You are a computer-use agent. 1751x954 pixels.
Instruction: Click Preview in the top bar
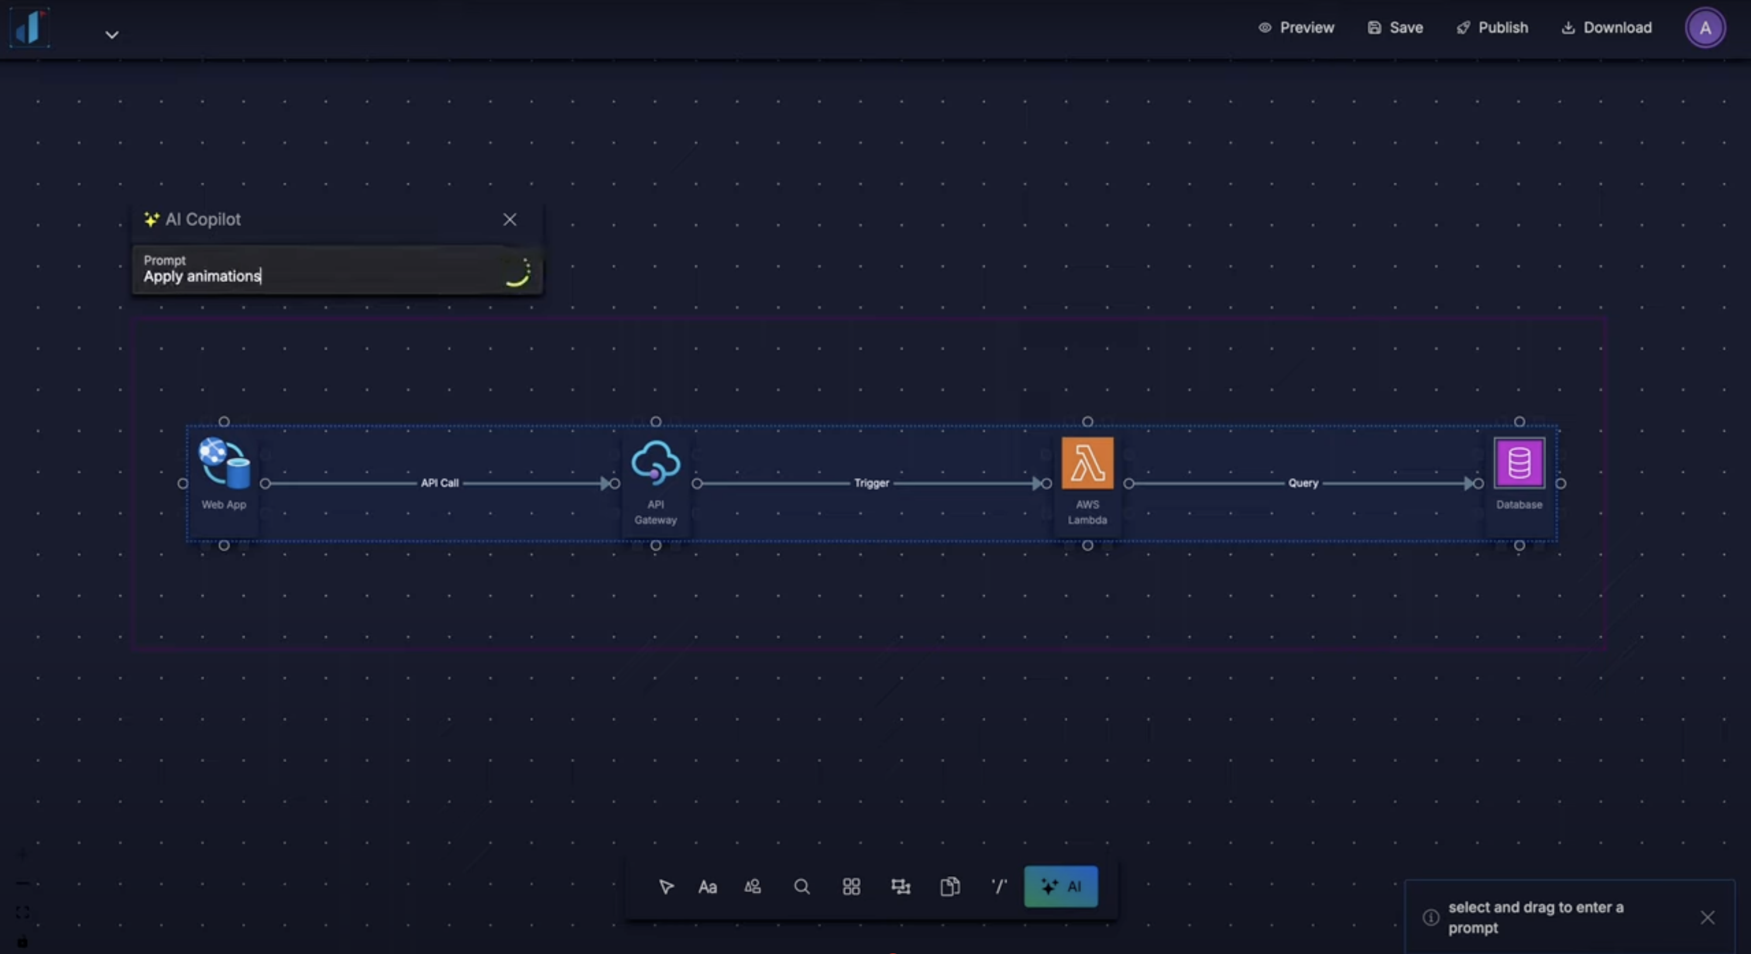pyautogui.click(x=1296, y=28)
